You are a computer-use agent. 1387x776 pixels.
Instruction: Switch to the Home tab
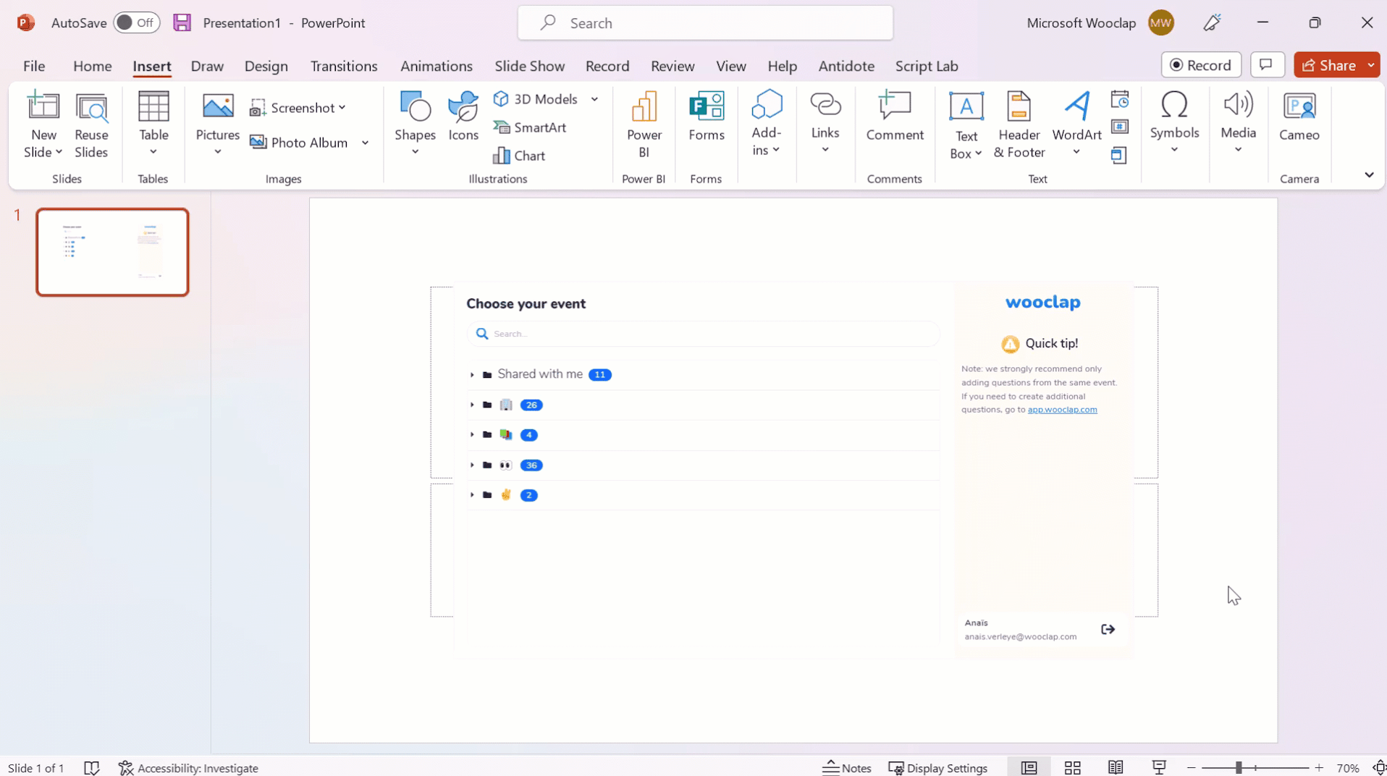93,66
